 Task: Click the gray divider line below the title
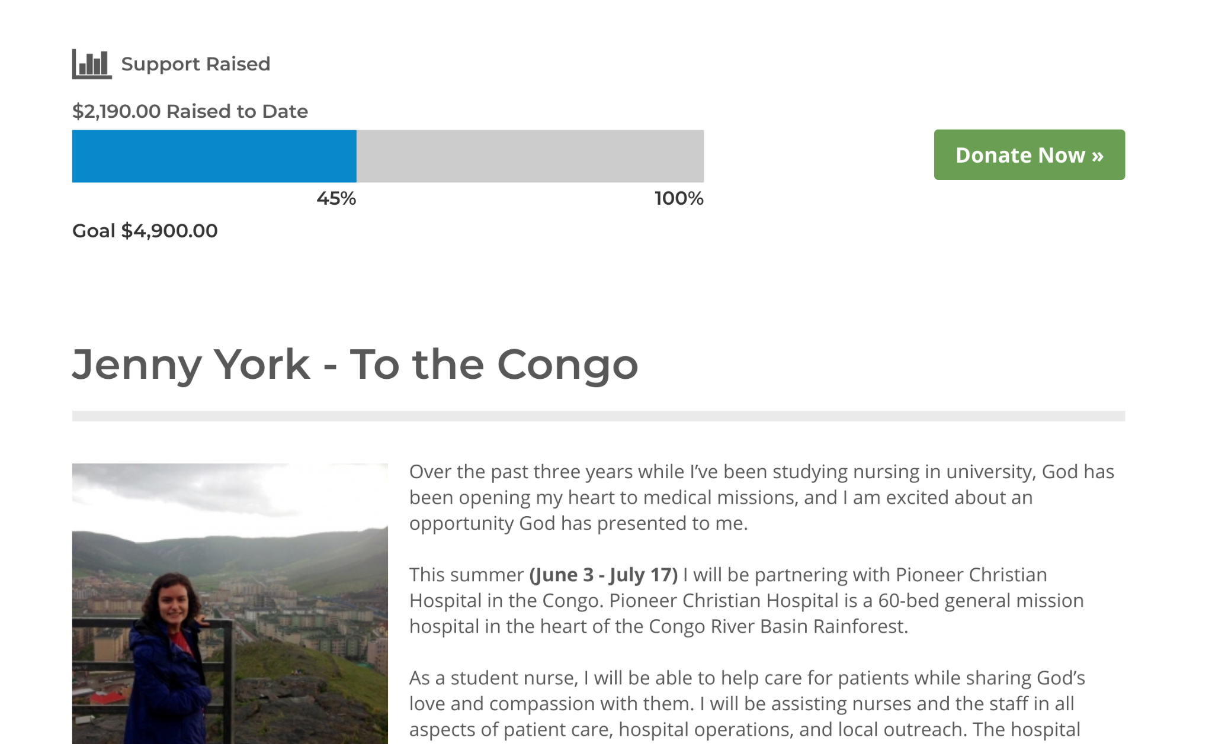(x=598, y=416)
